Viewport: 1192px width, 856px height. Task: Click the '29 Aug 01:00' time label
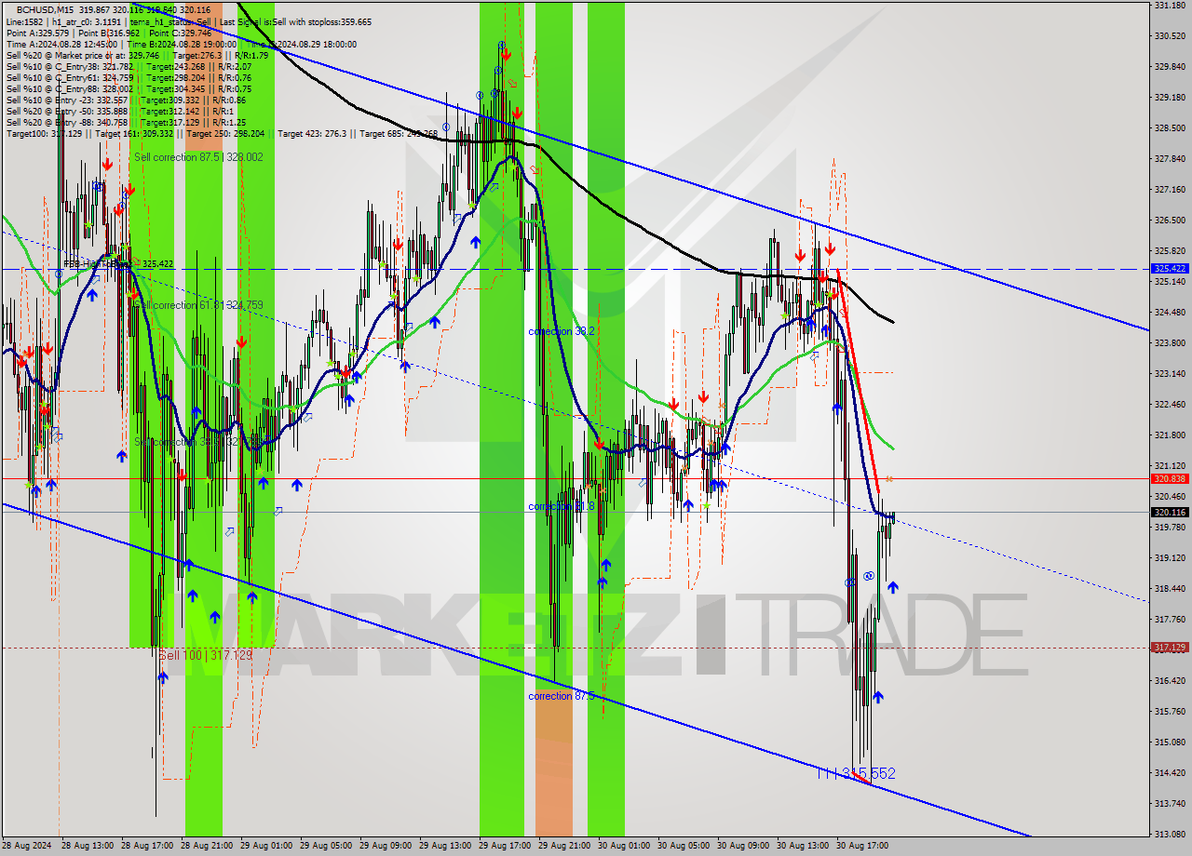point(266,846)
